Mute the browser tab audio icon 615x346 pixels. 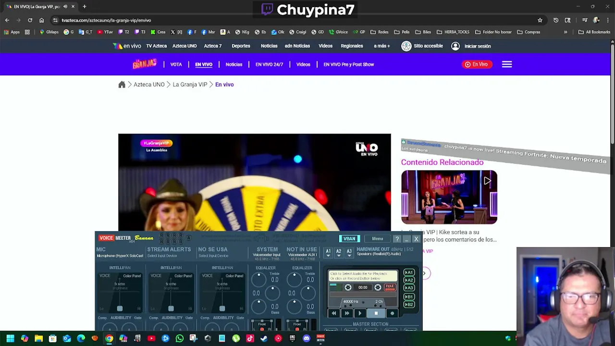click(x=65, y=7)
